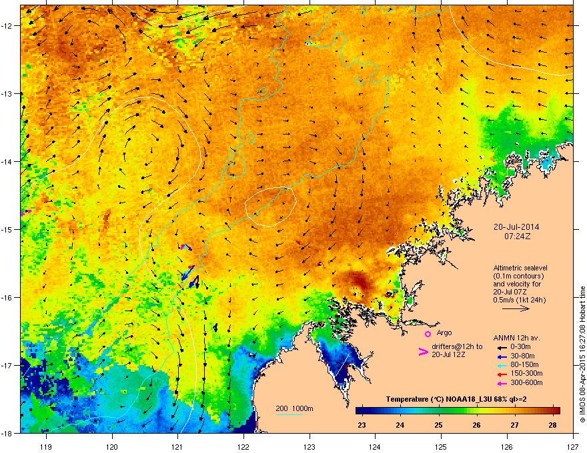Click the '30-80m' depth label
This screenshot has width=587, height=453.
(x=522, y=356)
